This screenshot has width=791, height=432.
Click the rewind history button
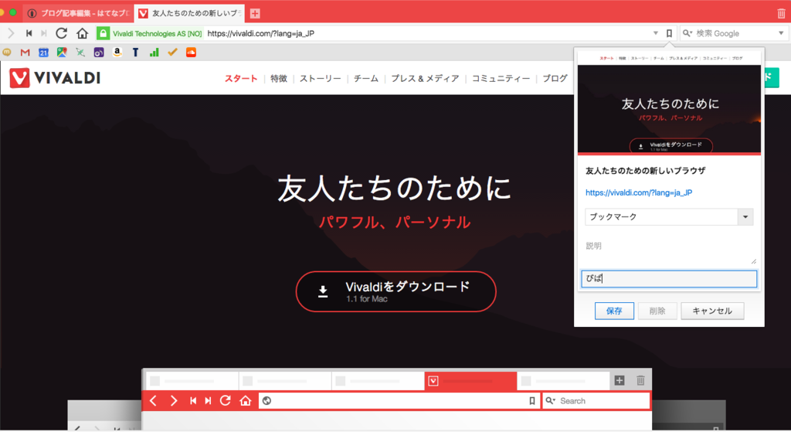[x=29, y=33]
